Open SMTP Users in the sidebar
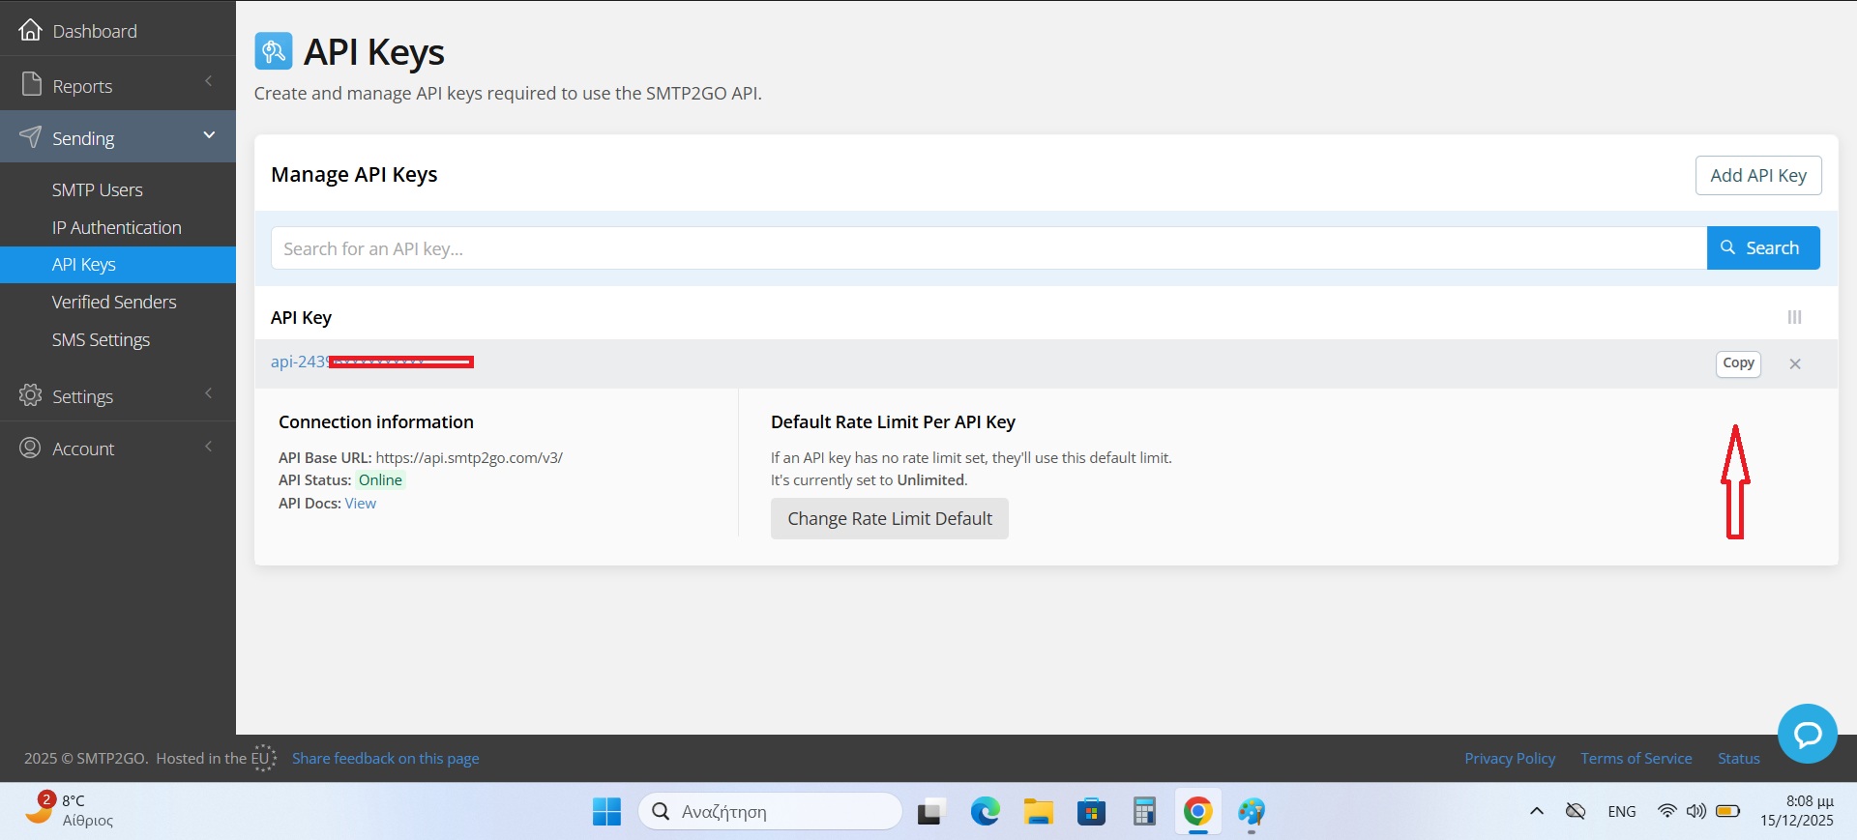The height and width of the screenshot is (840, 1857). (x=97, y=189)
